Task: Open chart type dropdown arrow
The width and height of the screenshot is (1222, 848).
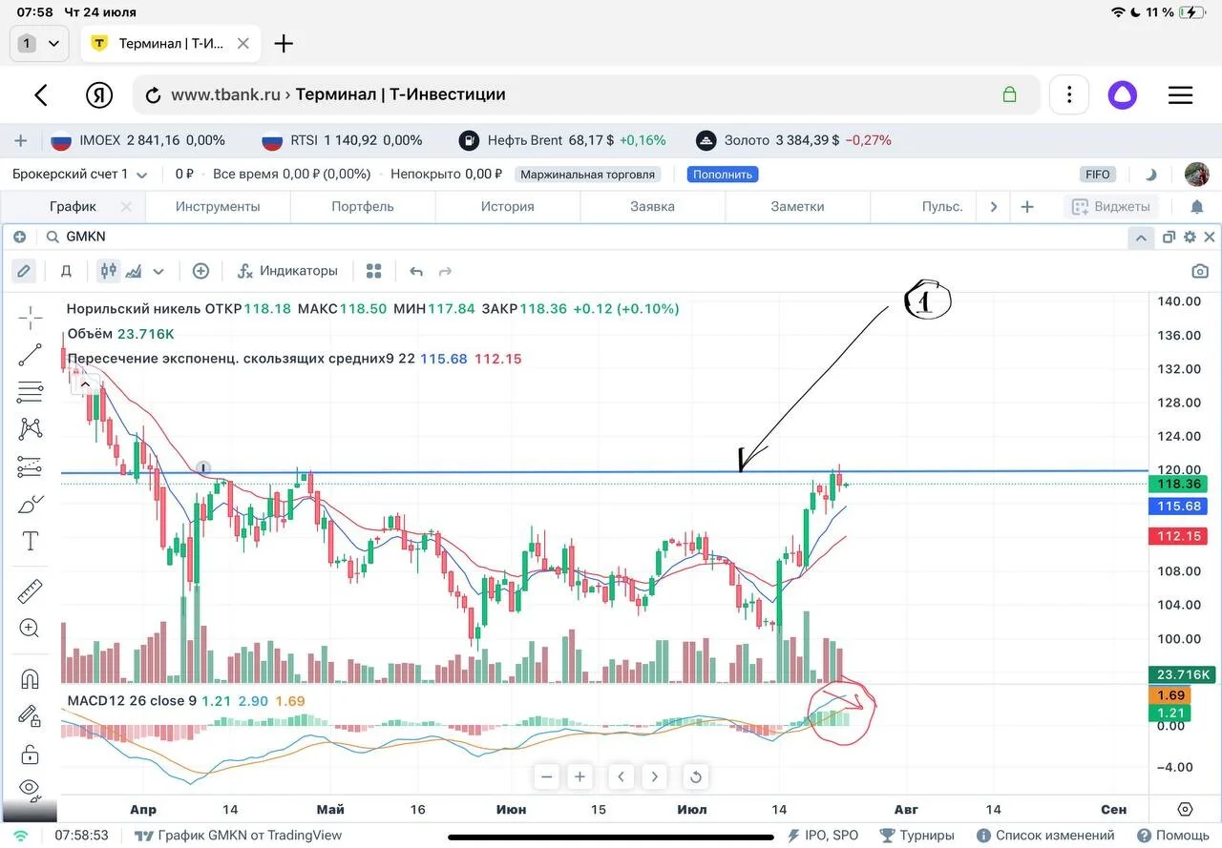Action: coord(158,271)
